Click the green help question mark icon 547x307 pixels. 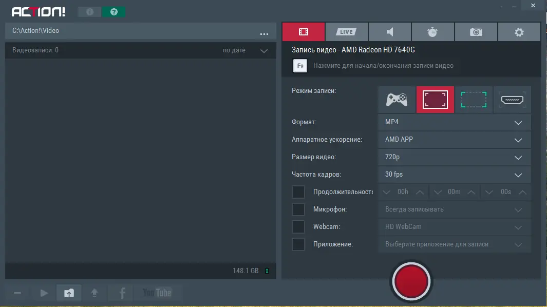click(114, 12)
